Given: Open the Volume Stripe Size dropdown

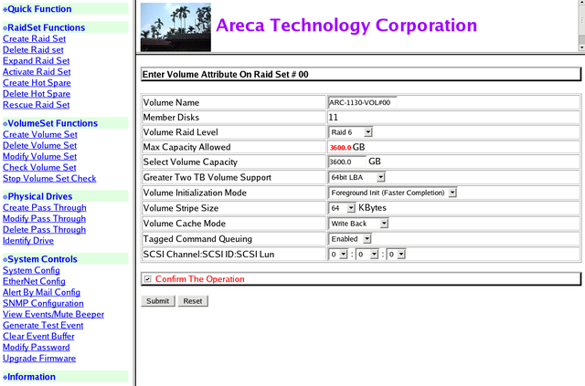Looking at the screenshot, I should pyautogui.click(x=342, y=208).
